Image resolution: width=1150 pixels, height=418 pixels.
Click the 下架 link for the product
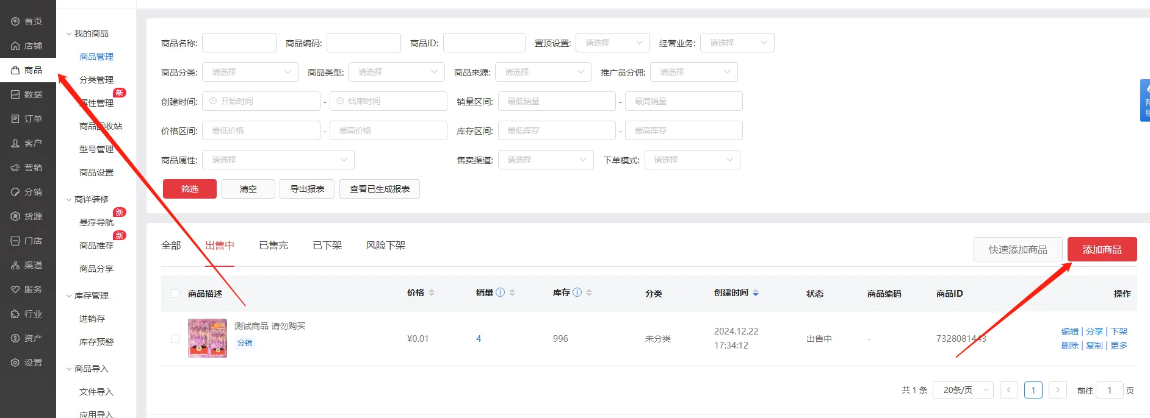pos(1119,331)
